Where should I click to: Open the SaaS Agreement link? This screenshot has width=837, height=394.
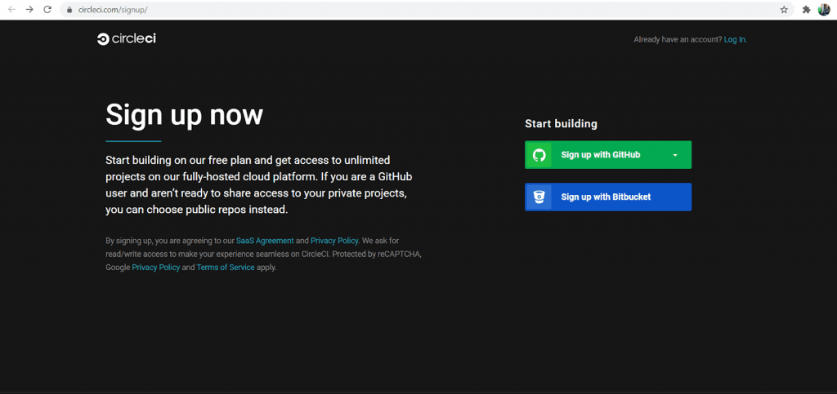[x=265, y=241]
